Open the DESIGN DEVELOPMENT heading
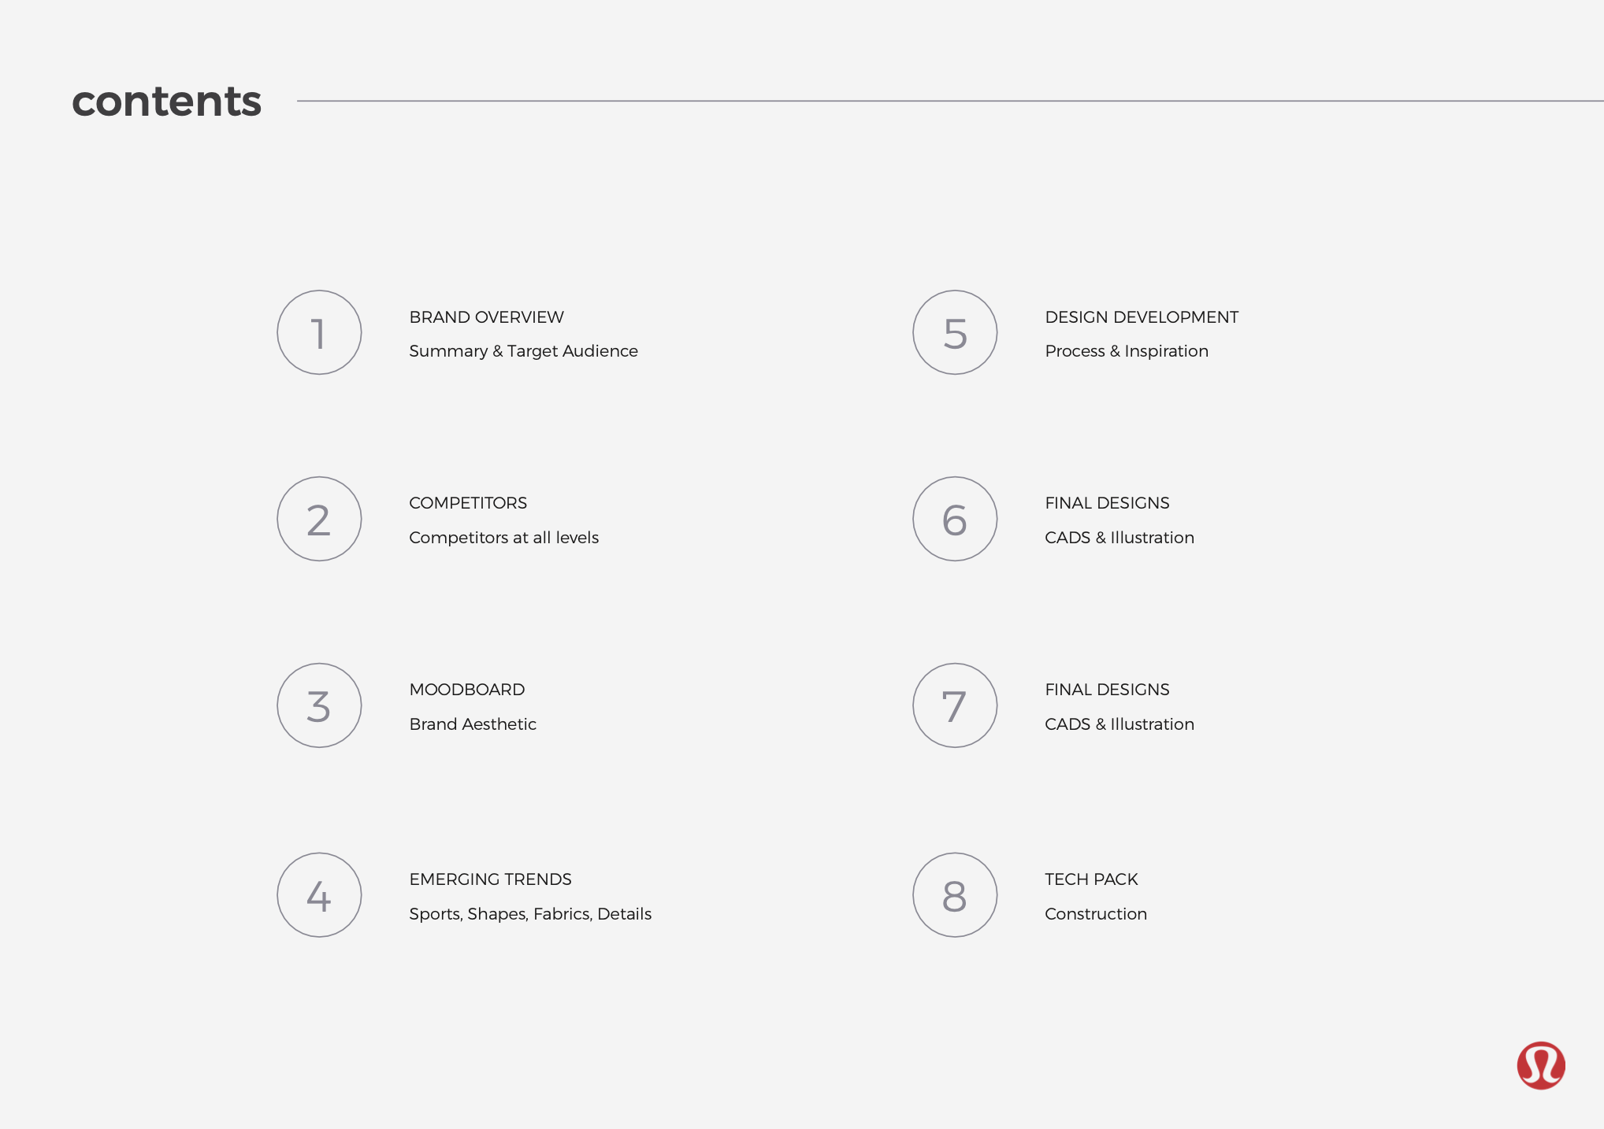This screenshot has height=1129, width=1604. (1142, 317)
